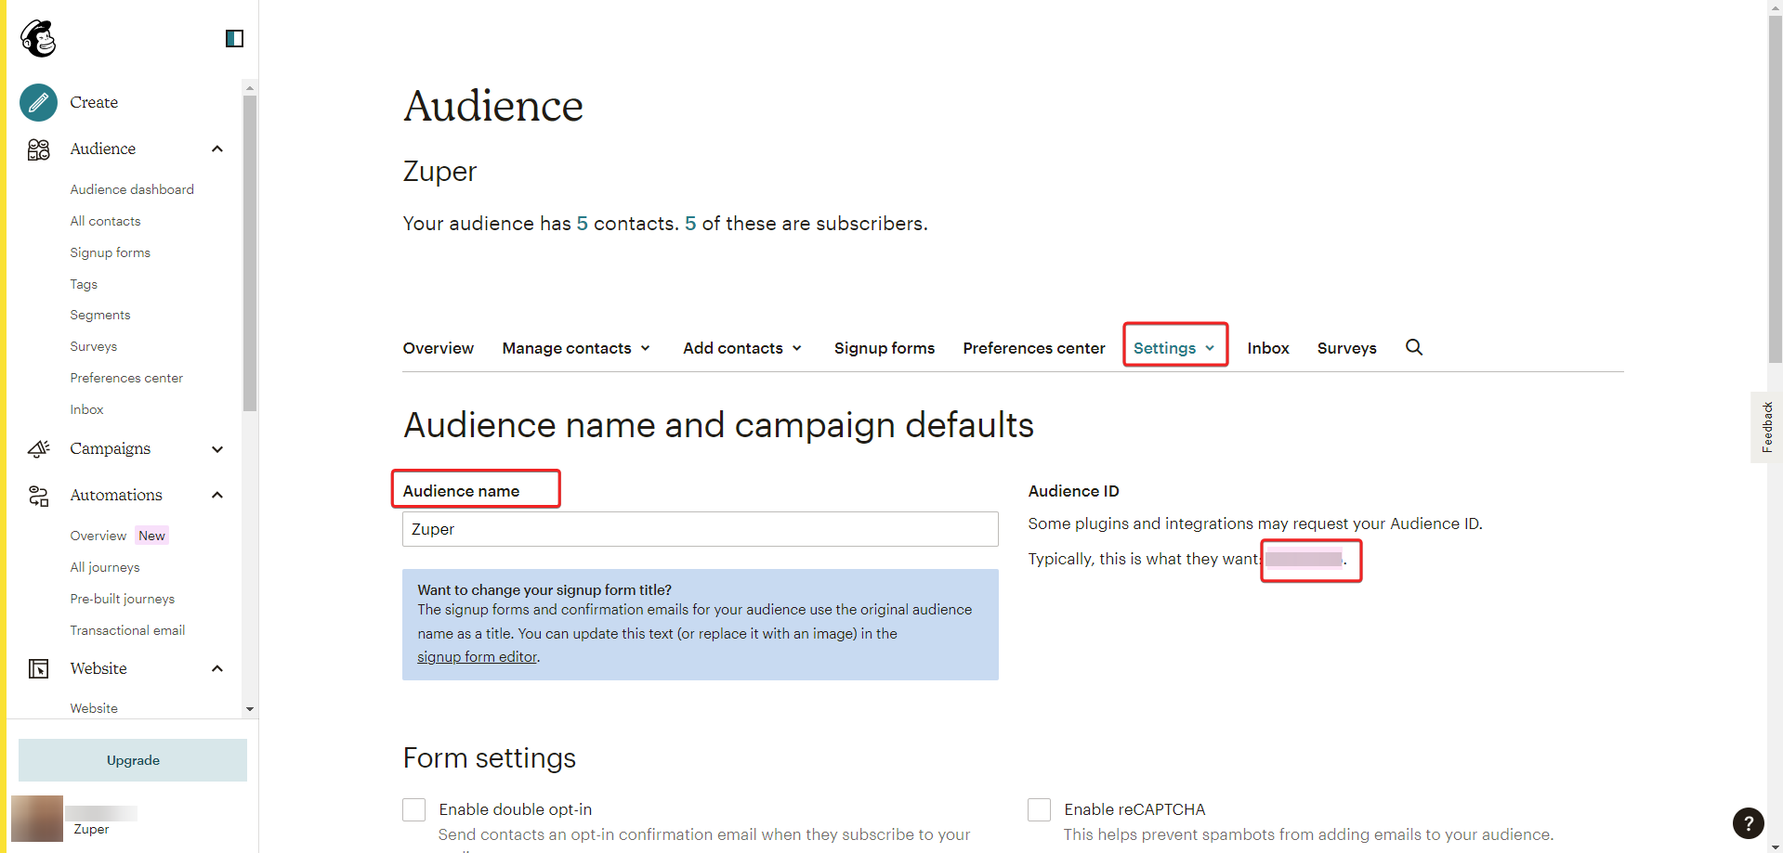Viewport: 1783px width, 853px height.
Task: Click the Mailchimp Freddie logo
Action: coord(39,39)
